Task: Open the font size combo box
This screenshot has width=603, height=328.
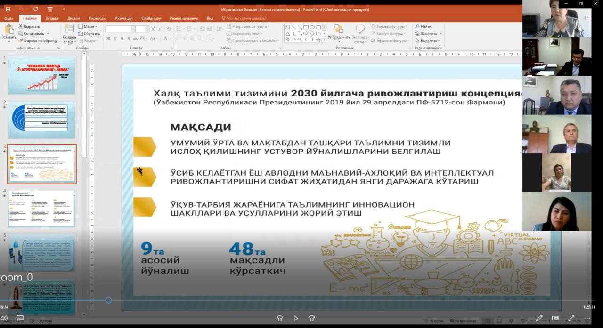Action: pyautogui.click(x=142, y=29)
